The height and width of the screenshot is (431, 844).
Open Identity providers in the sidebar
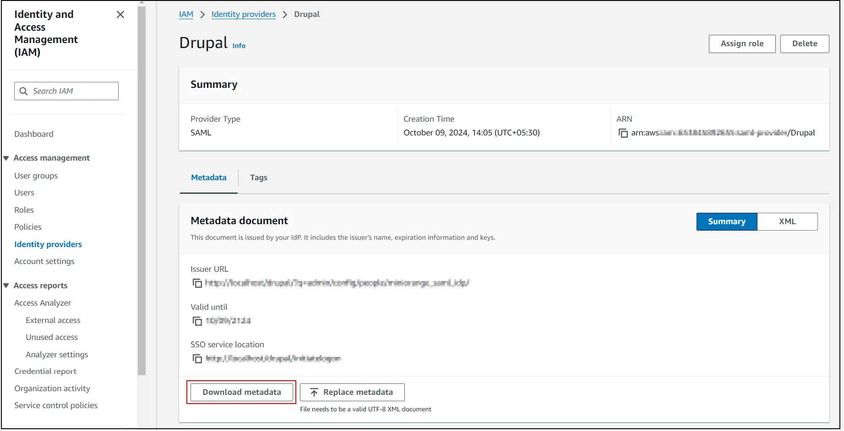[48, 244]
